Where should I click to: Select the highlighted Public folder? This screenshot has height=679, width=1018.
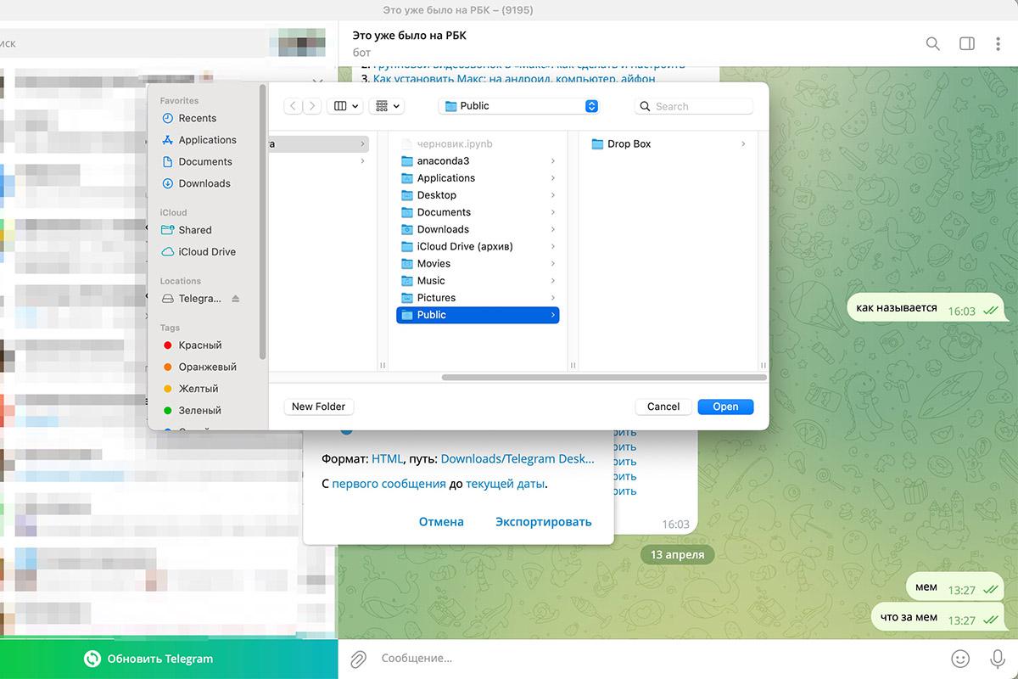(x=478, y=315)
